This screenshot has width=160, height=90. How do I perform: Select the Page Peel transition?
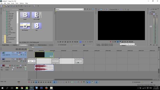(10, 17)
